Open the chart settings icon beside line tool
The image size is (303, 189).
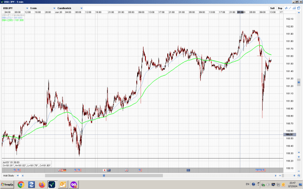pyautogui.click(x=294, y=8)
